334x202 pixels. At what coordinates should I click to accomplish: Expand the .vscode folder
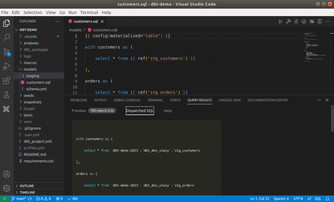coord(39,37)
